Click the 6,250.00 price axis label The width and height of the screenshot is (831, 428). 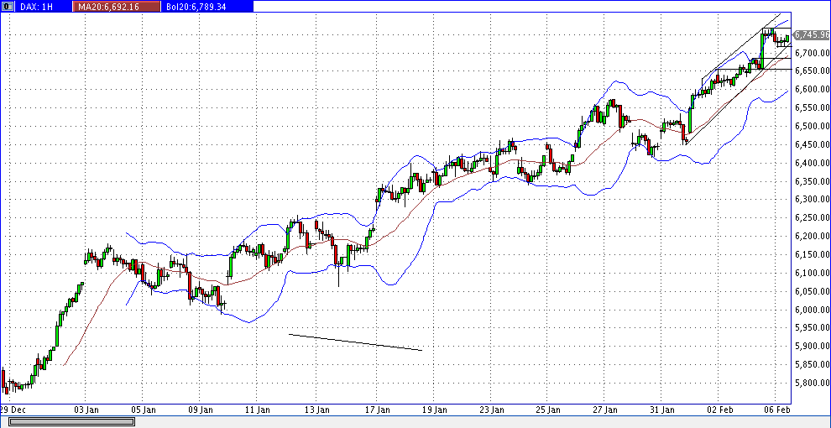pyautogui.click(x=813, y=217)
